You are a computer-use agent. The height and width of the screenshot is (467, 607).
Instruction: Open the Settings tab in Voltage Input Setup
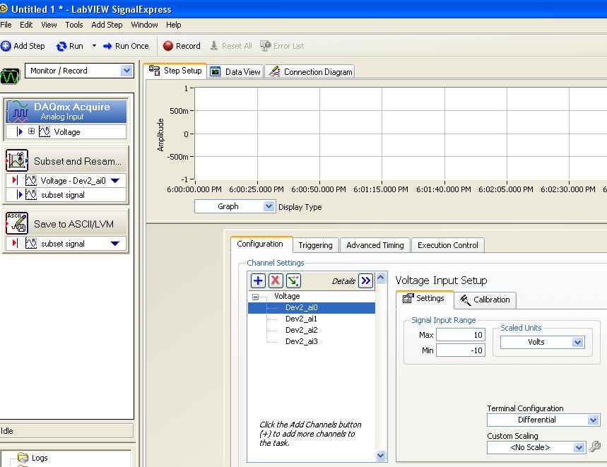click(x=424, y=299)
